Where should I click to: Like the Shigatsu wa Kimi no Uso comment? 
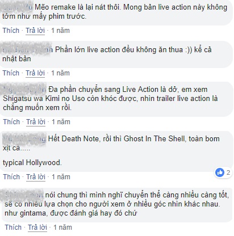point(11,121)
